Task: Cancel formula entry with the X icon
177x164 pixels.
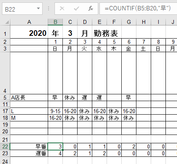Action: pos(62,9)
